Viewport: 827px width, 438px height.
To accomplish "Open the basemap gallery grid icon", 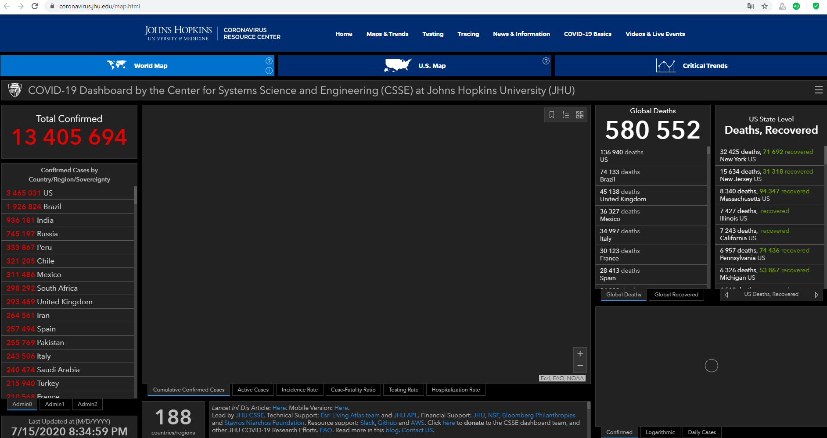I will [x=580, y=115].
